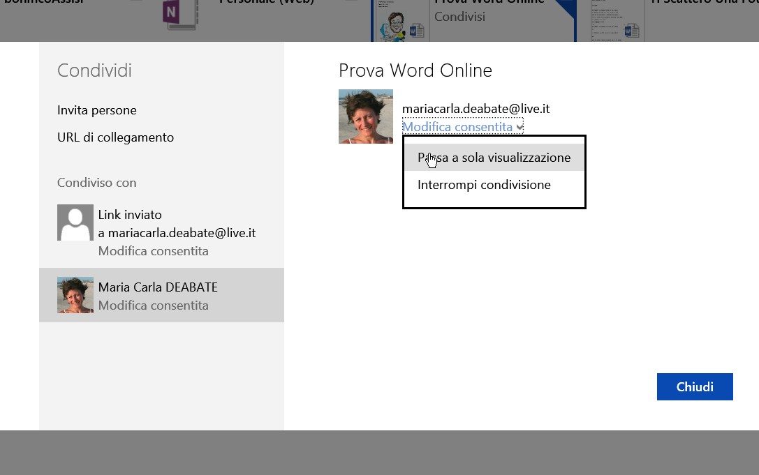Open URL di collegamento option
This screenshot has width=759, height=475.
(x=115, y=137)
